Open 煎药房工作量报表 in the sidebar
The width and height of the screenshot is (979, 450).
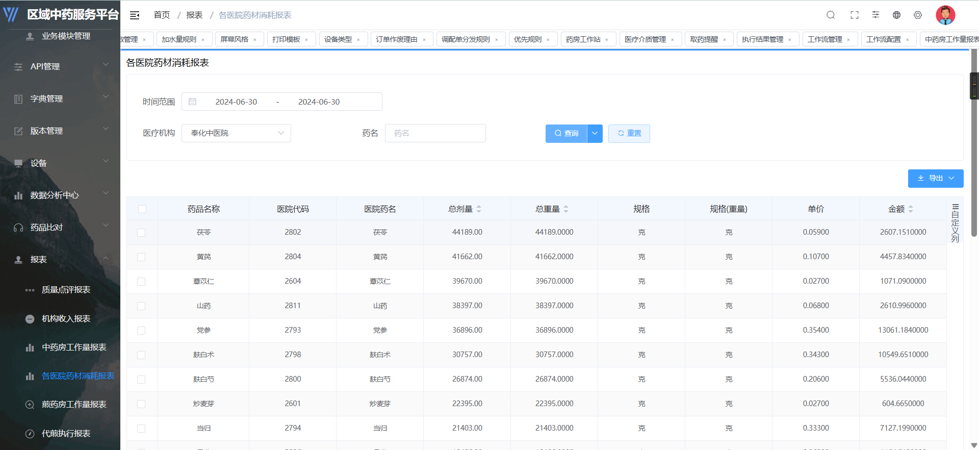click(x=74, y=404)
